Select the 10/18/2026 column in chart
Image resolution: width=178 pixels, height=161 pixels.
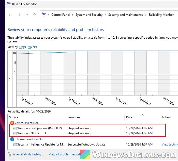point(117,73)
